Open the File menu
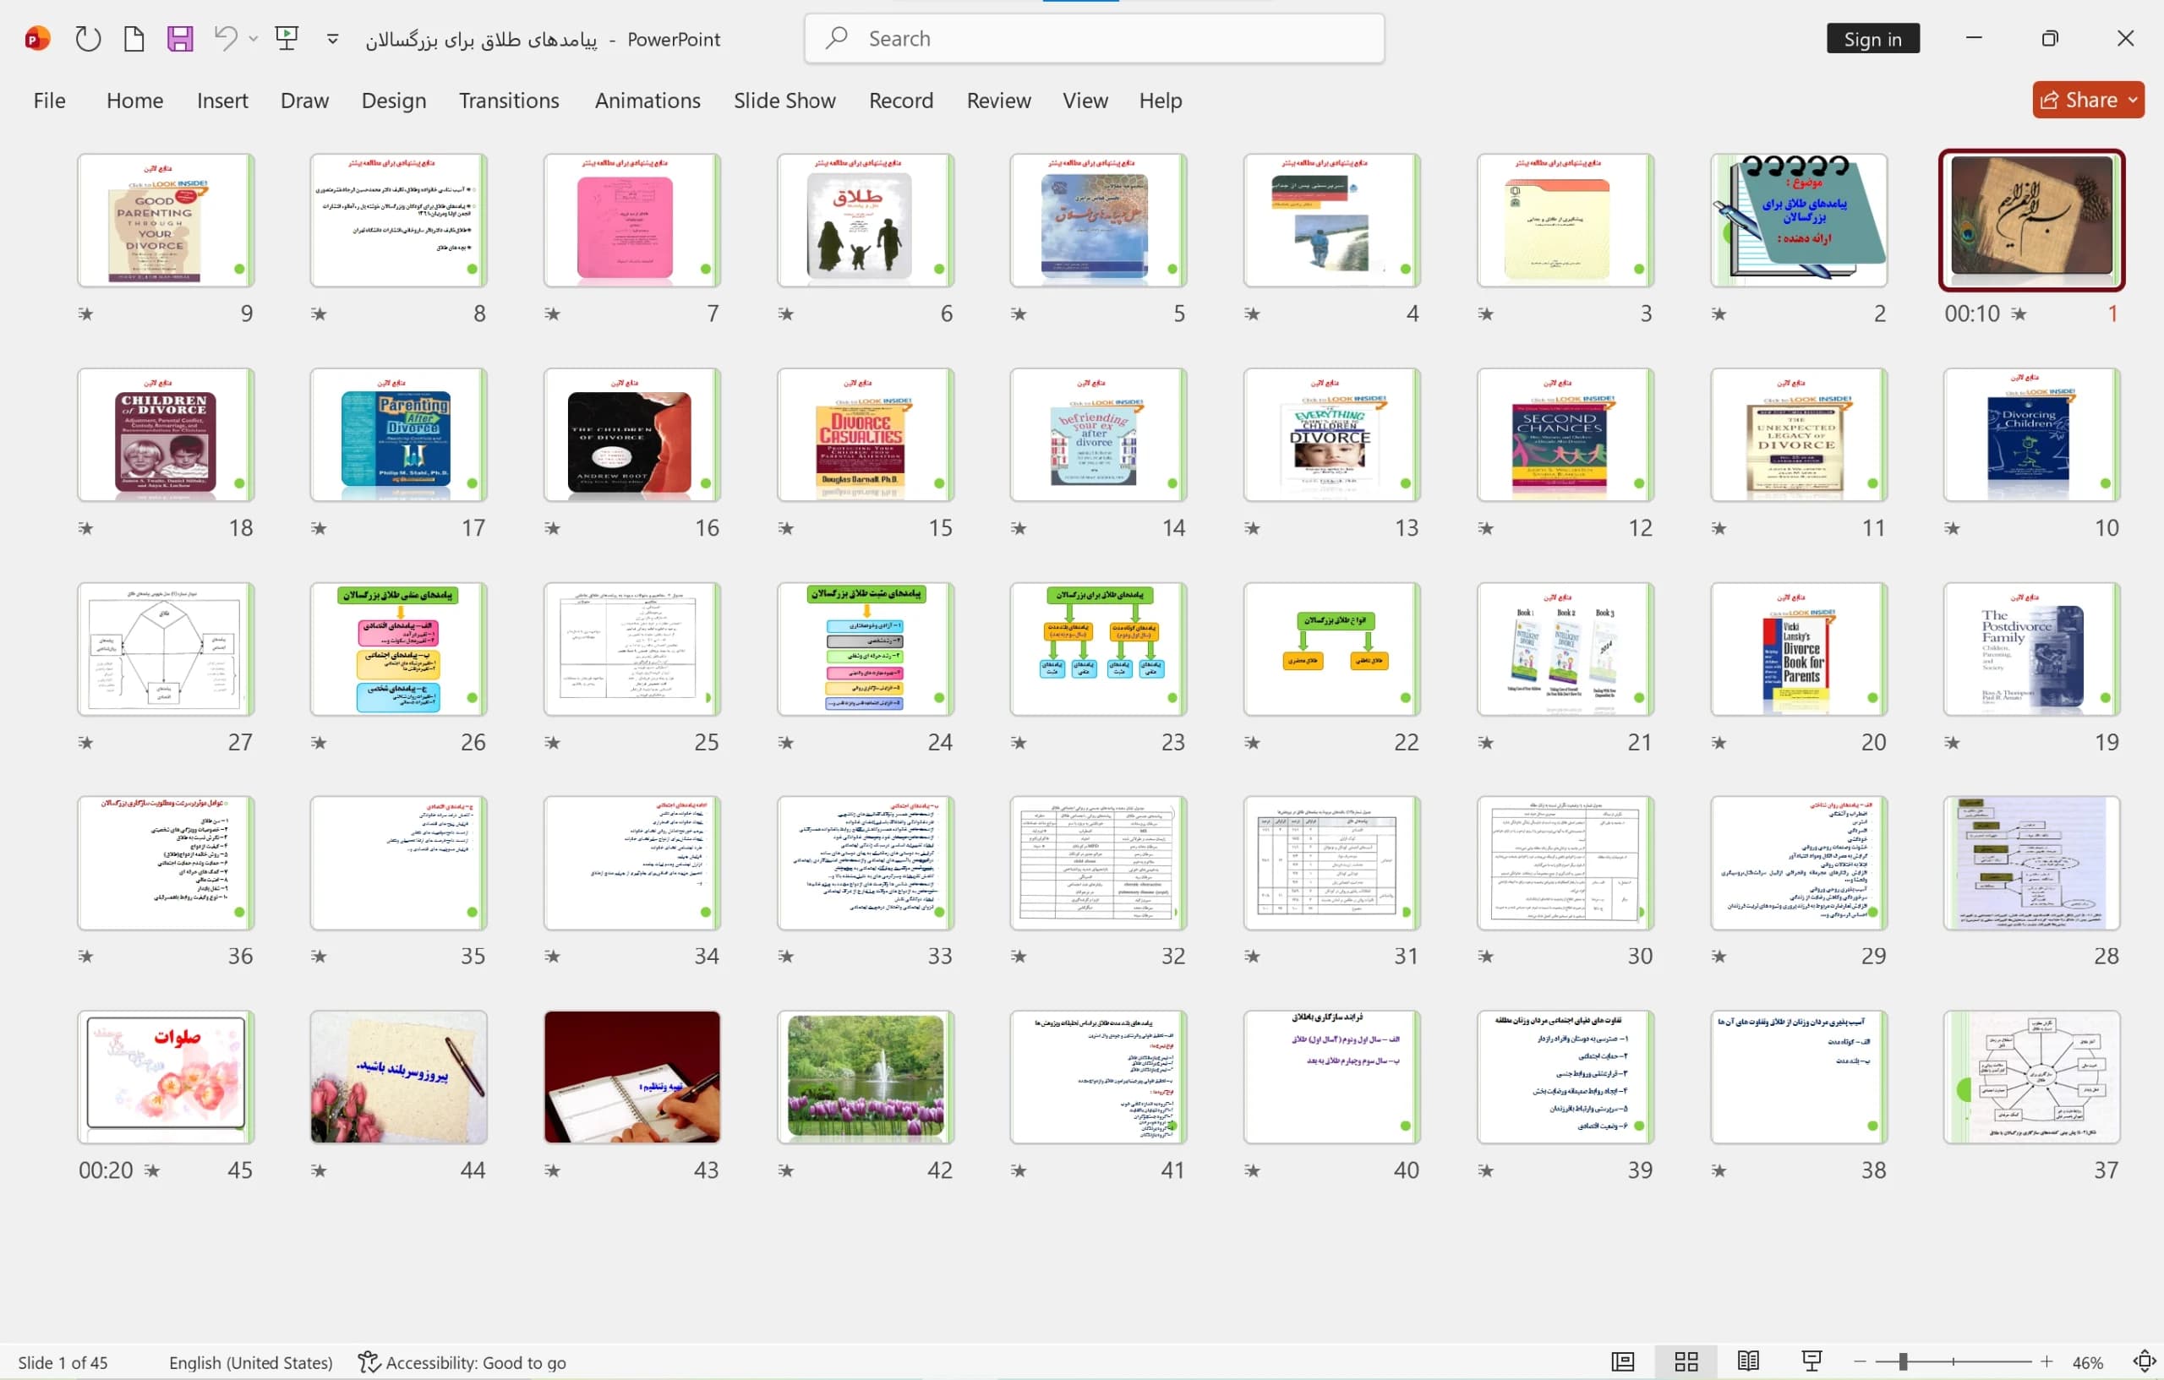The width and height of the screenshot is (2164, 1380). [49, 100]
